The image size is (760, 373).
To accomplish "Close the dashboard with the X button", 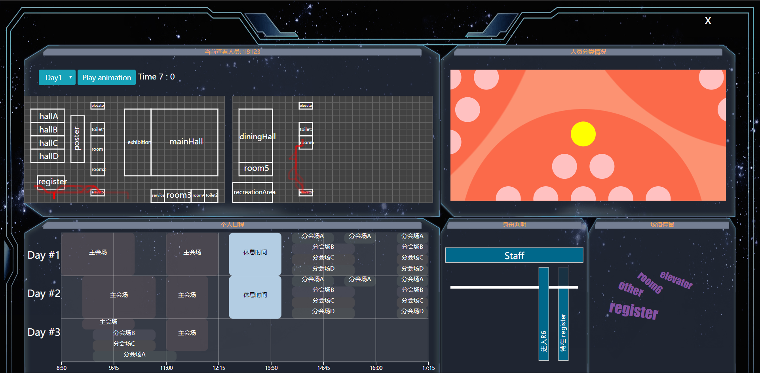I will pyautogui.click(x=708, y=21).
